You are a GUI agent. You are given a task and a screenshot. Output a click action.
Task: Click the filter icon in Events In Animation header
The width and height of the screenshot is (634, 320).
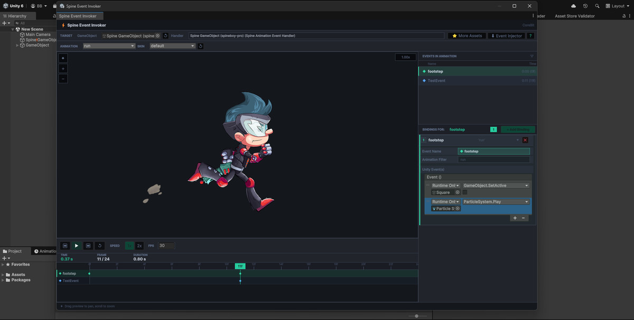[x=532, y=56]
